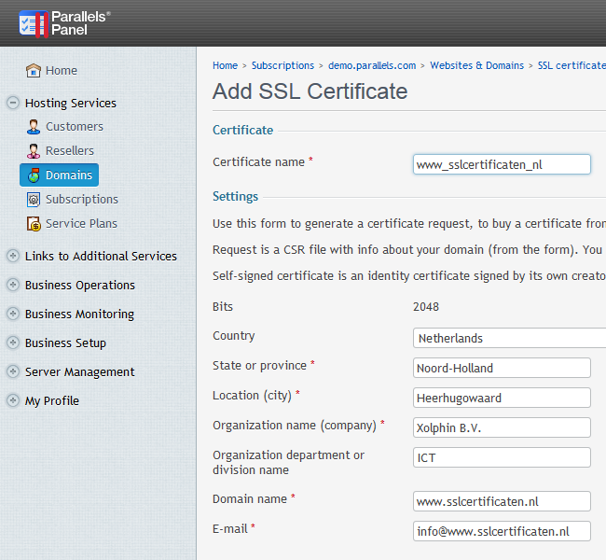This screenshot has width=606, height=560.
Task: Open Websites & Domains breadcrumb link
Action: coord(476,66)
